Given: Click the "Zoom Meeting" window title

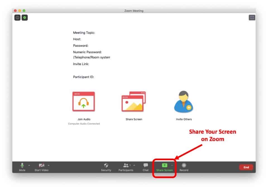Looking at the screenshot, I should click(x=134, y=11).
